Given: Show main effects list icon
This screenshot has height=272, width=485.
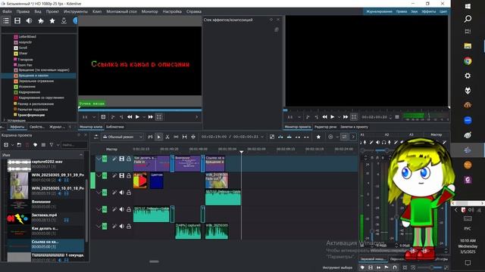Looking at the screenshot, I should [6, 20].
